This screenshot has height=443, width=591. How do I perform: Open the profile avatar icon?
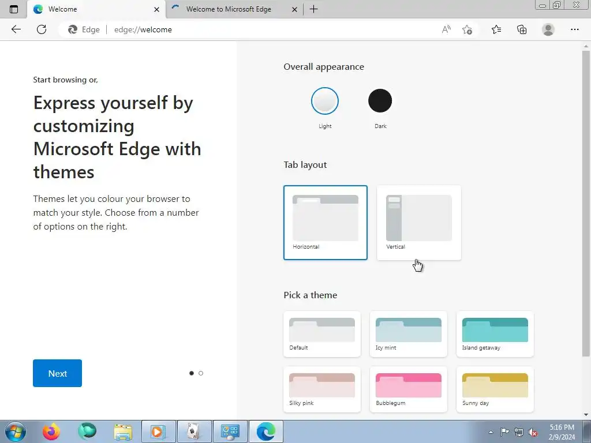[548, 29]
